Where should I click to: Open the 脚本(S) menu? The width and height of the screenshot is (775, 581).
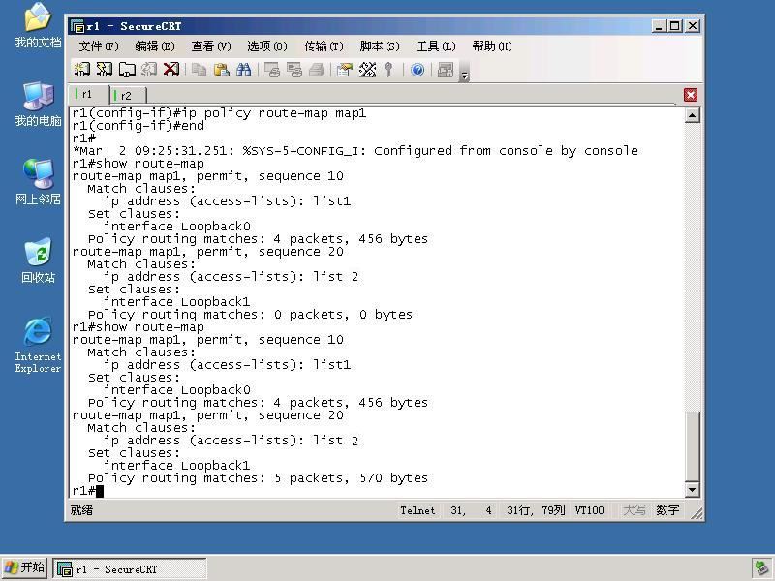point(380,46)
